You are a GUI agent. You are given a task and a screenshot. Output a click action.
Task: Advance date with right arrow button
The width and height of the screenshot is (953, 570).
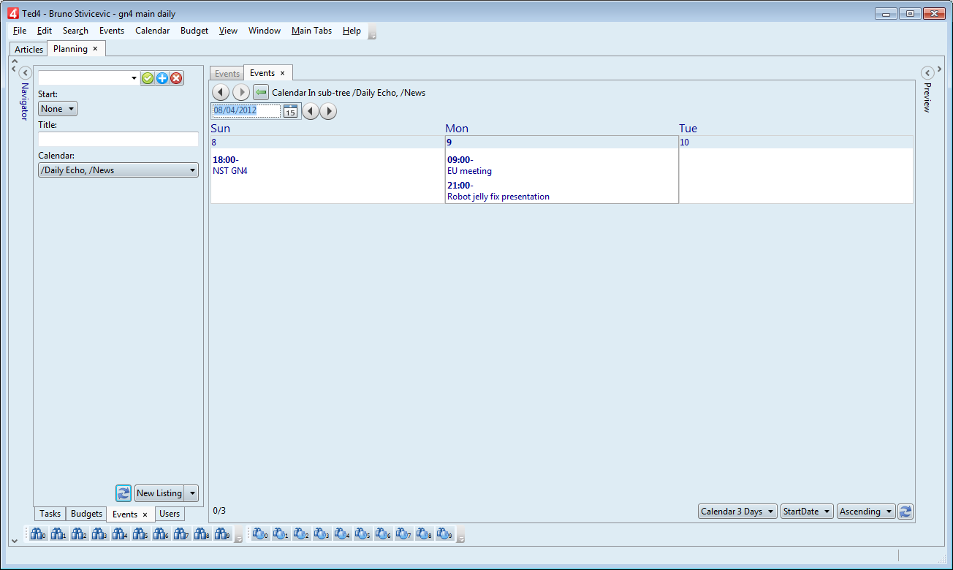coord(328,111)
